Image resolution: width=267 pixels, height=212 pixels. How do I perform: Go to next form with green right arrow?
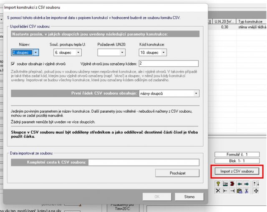click(x=247, y=184)
